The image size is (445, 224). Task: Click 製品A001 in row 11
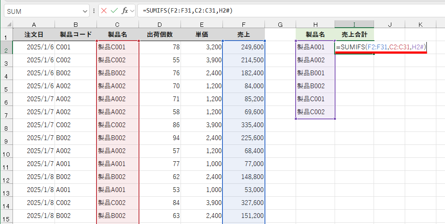coord(117,164)
